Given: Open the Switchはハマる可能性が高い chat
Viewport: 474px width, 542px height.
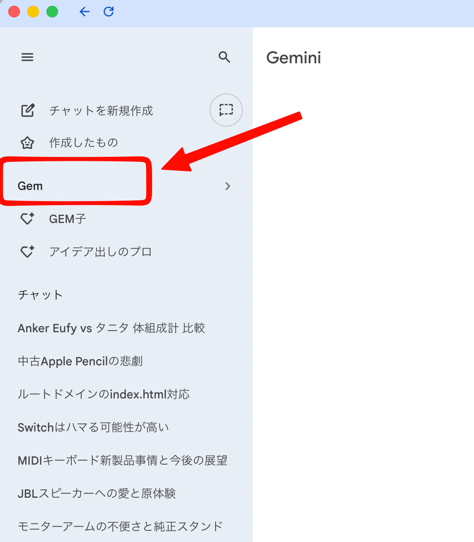Looking at the screenshot, I should tap(93, 427).
